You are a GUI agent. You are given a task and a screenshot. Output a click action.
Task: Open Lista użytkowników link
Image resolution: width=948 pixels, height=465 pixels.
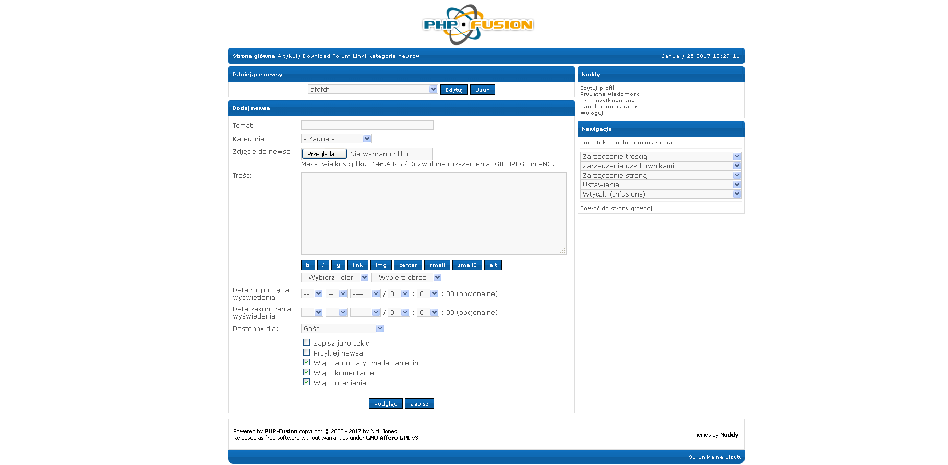click(x=607, y=100)
